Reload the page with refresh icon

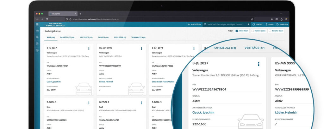pos(47,19)
